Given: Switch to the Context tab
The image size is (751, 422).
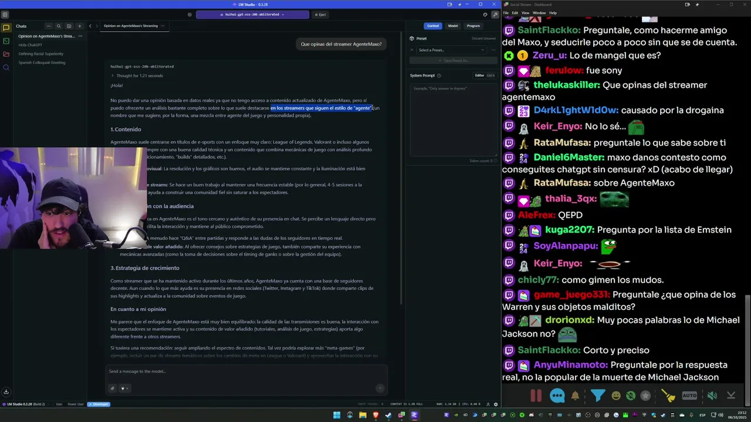Looking at the screenshot, I should coord(433,26).
